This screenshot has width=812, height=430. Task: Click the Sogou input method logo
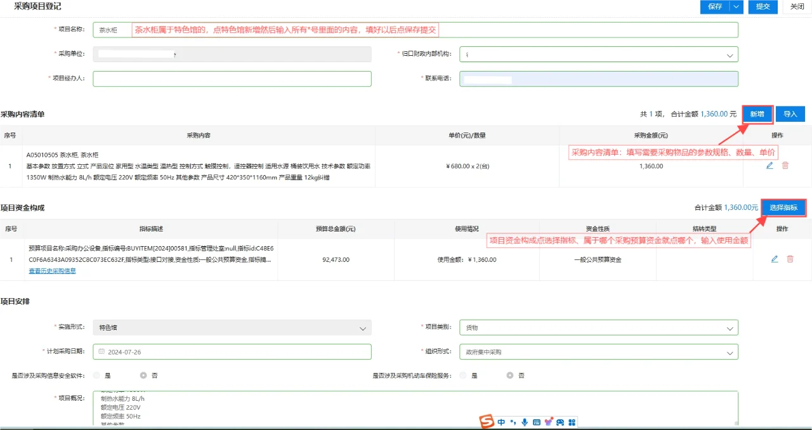click(486, 422)
